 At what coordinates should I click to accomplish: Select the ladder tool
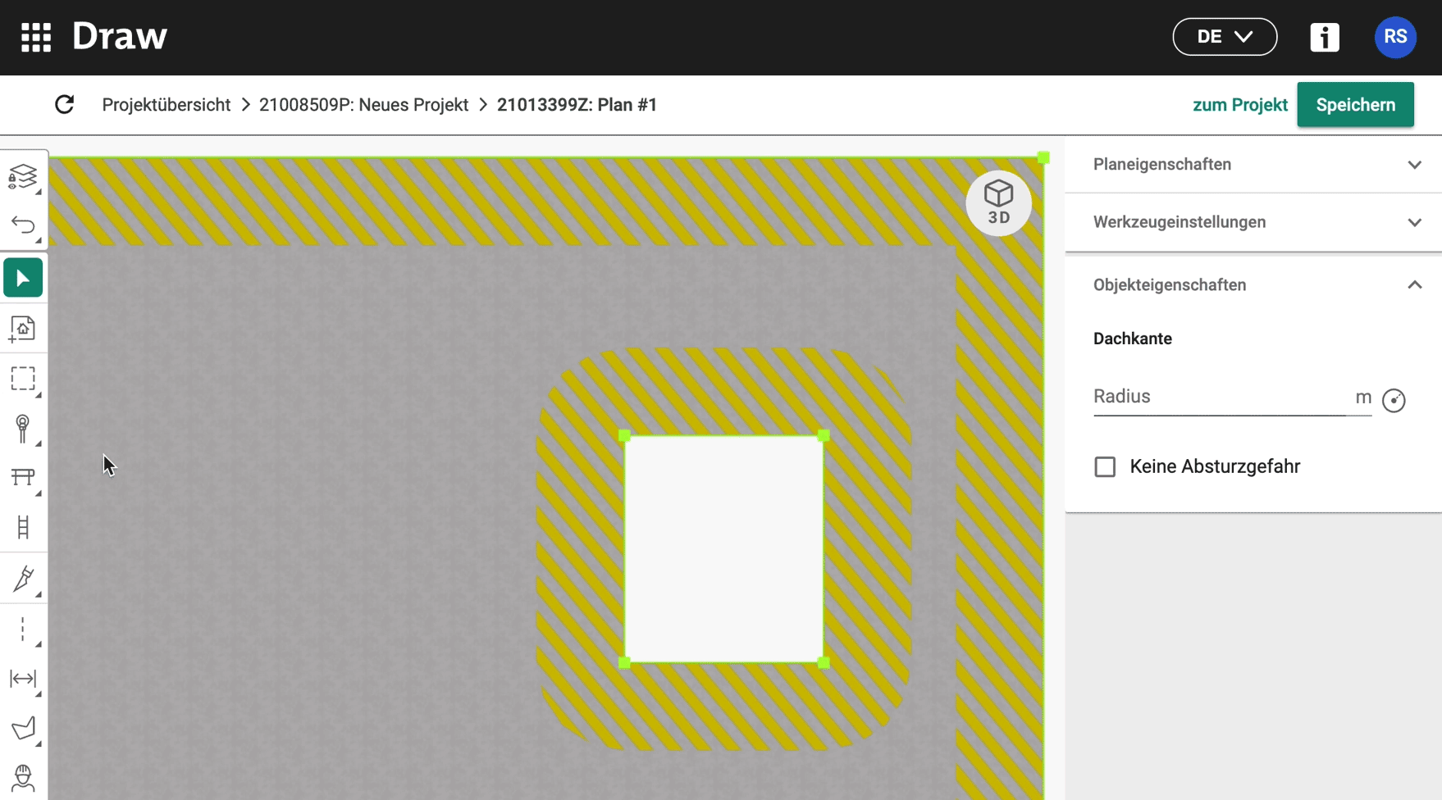tap(23, 527)
